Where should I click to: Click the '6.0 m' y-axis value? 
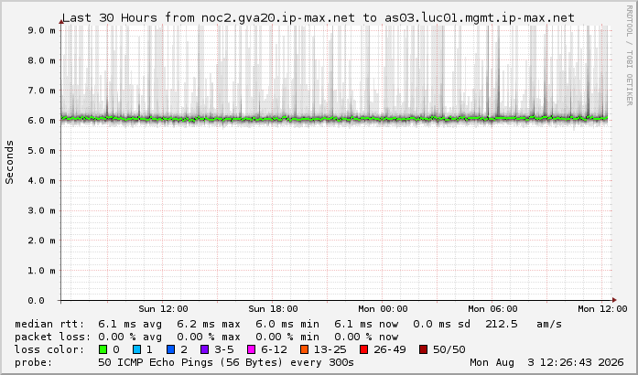(x=41, y=121)
